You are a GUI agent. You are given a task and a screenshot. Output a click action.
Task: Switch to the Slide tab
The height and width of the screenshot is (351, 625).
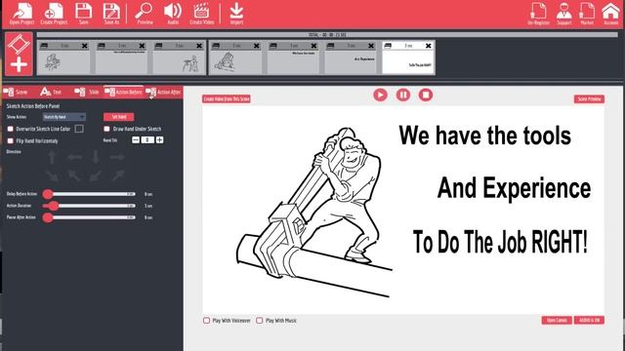87,92
